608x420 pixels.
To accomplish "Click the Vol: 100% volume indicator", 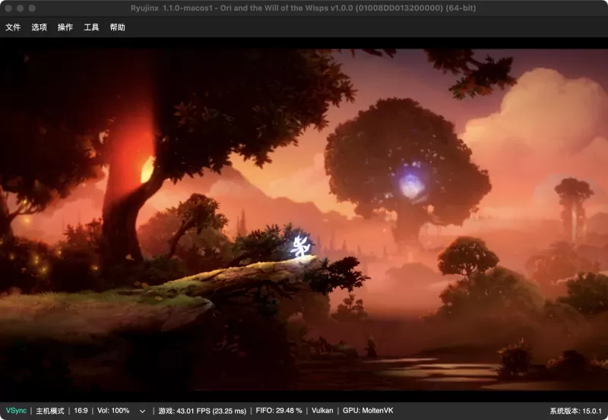I will 113,411.
